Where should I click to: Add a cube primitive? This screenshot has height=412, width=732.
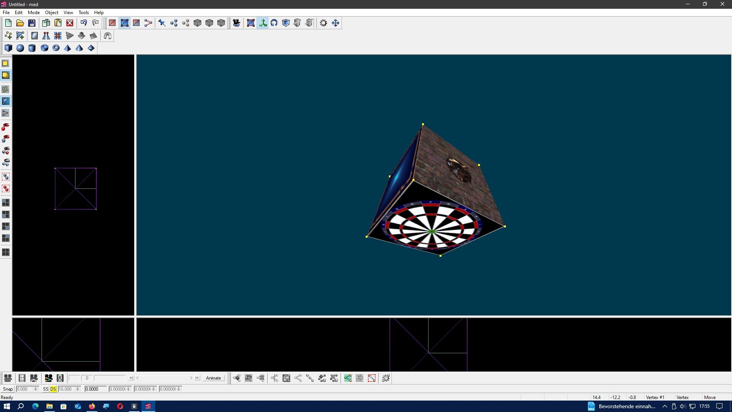point(8,48)
